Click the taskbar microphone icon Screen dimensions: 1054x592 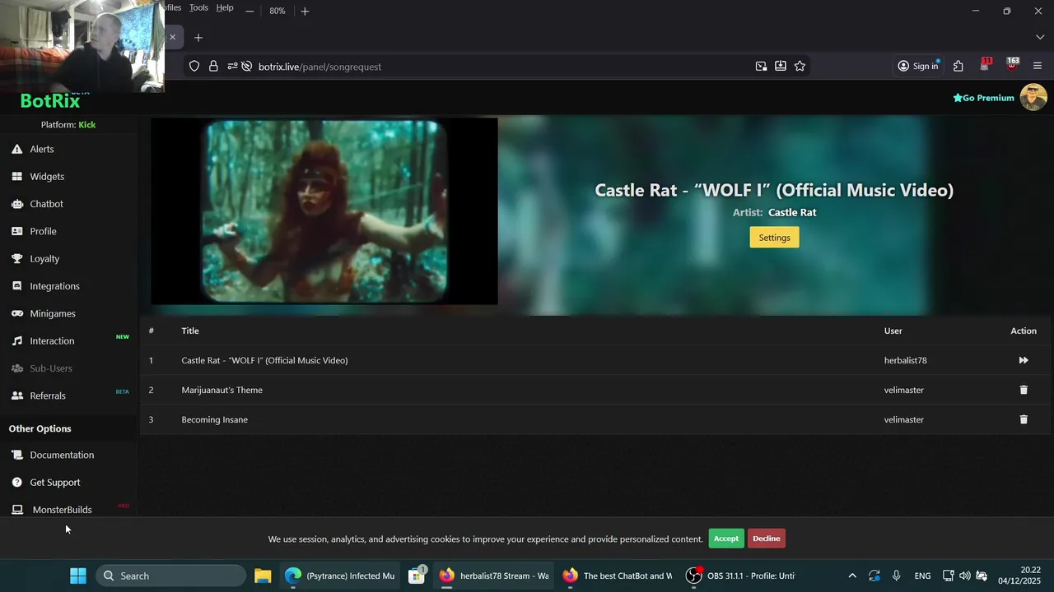896,576
